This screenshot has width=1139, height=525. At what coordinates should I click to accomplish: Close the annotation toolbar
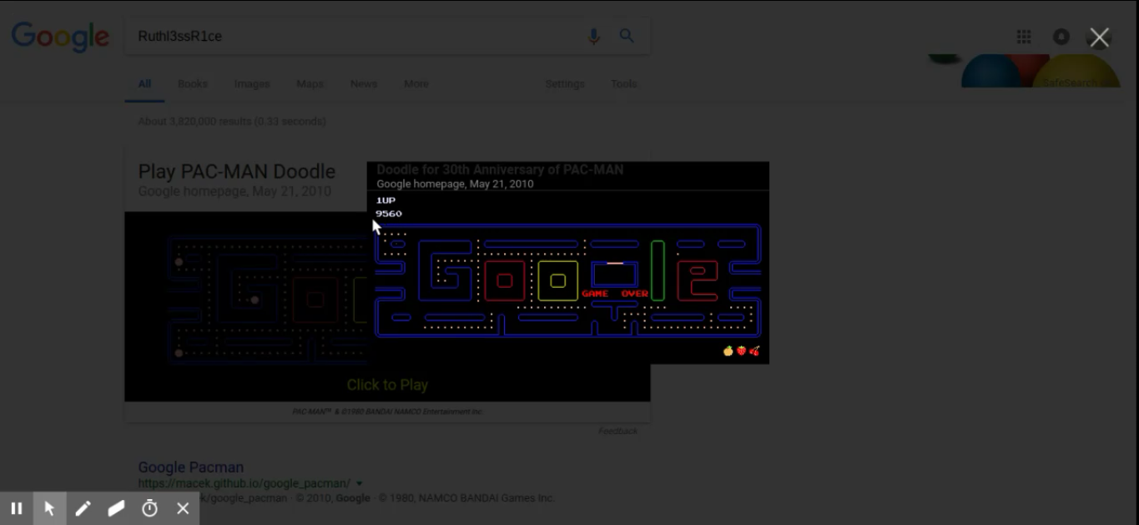click(x=184, y=508)
